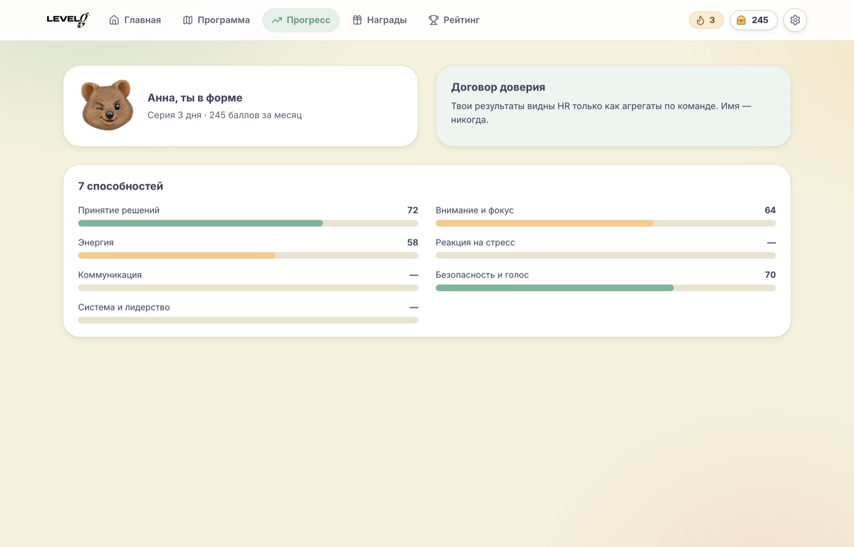
Task: Click the coin chest icon next to 245
Action: (x=741, y=20)
